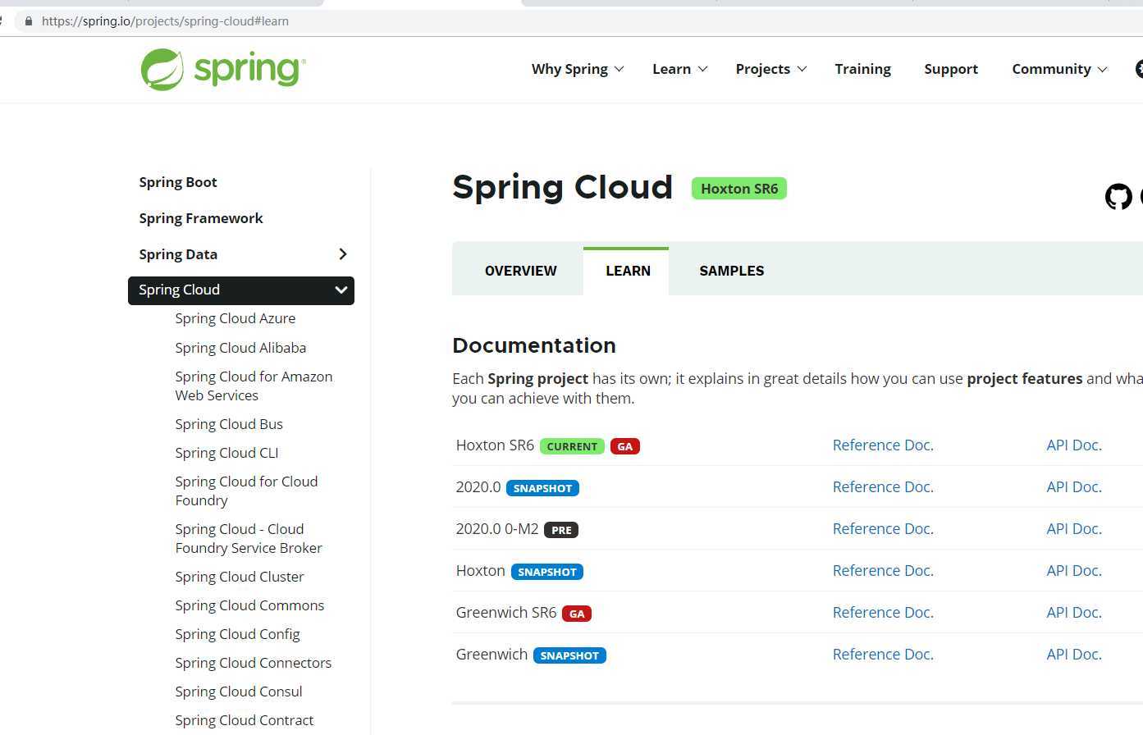Open Spring Cloud for Cloud Foundry

(246, 491)
